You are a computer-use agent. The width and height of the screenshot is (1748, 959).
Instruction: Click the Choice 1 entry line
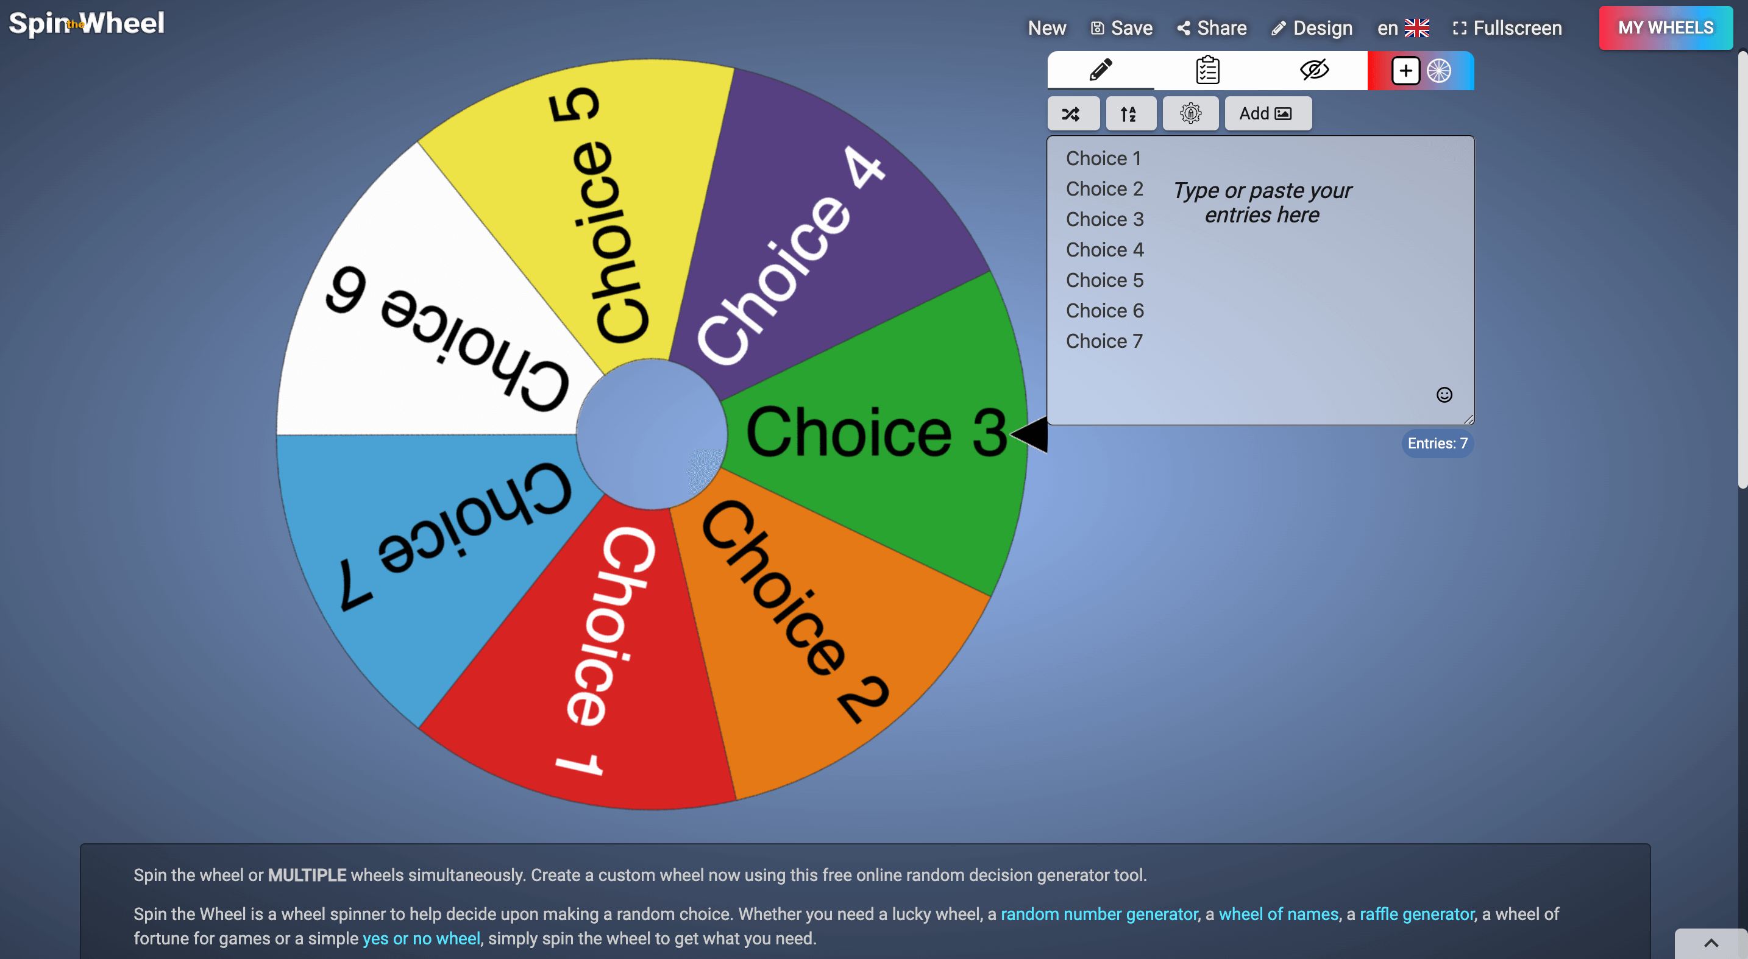[x=1103, y=158]
